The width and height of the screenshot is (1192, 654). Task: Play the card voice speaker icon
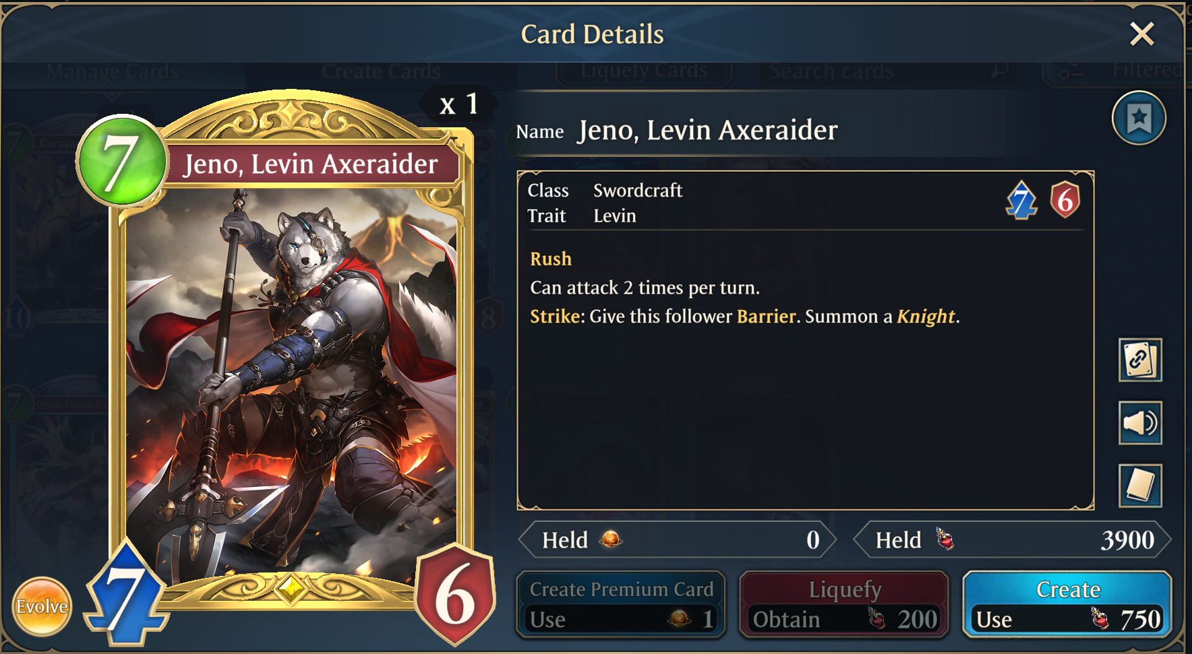tap(1140, 423)
